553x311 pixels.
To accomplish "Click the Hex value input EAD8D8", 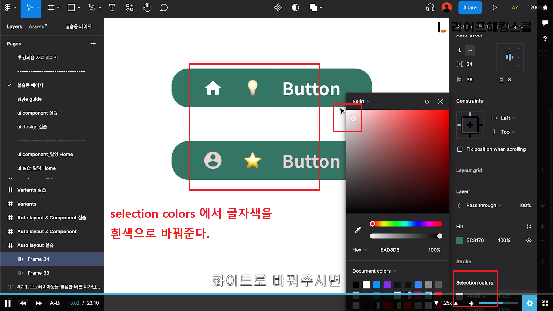I will click(x=390, y=250).
